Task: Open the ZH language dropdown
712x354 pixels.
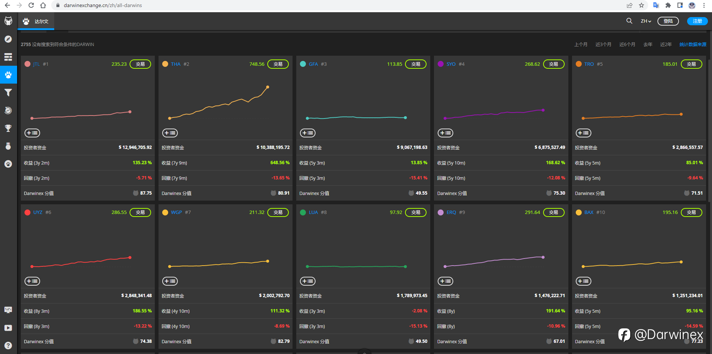Action: 646,21
